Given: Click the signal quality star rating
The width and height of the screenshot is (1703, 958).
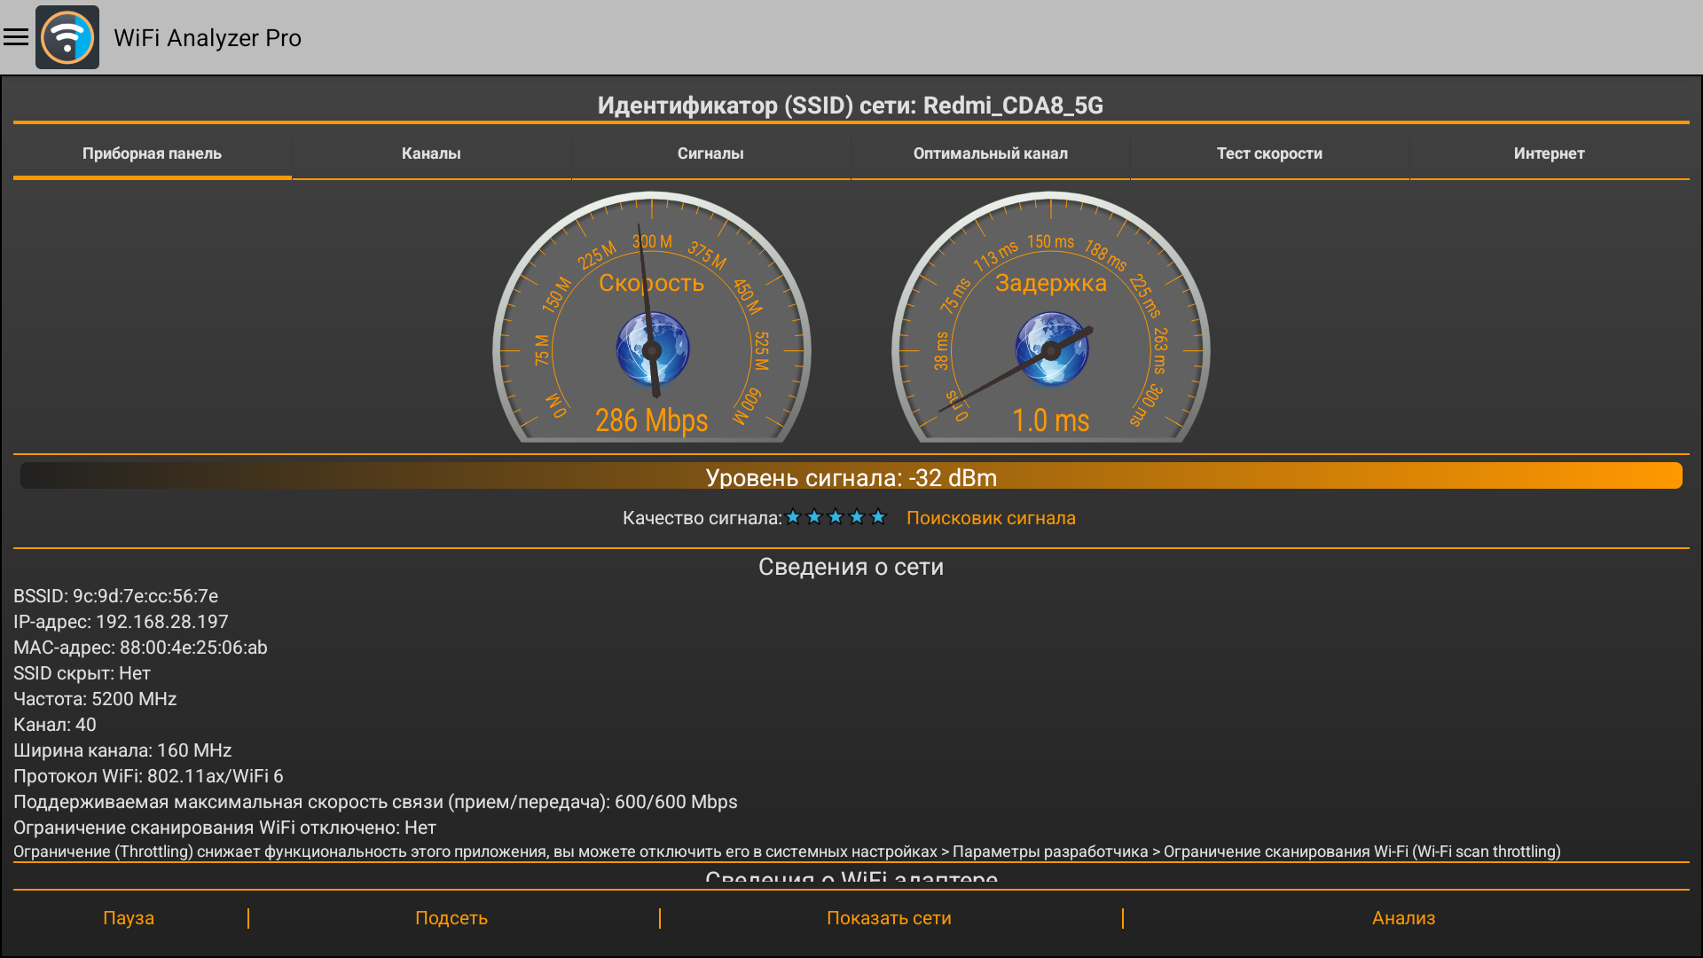Looking at the screenshot, I should [836, 517].
